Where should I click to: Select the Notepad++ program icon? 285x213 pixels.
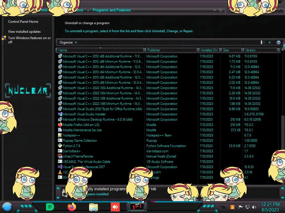tap(60, 135)
